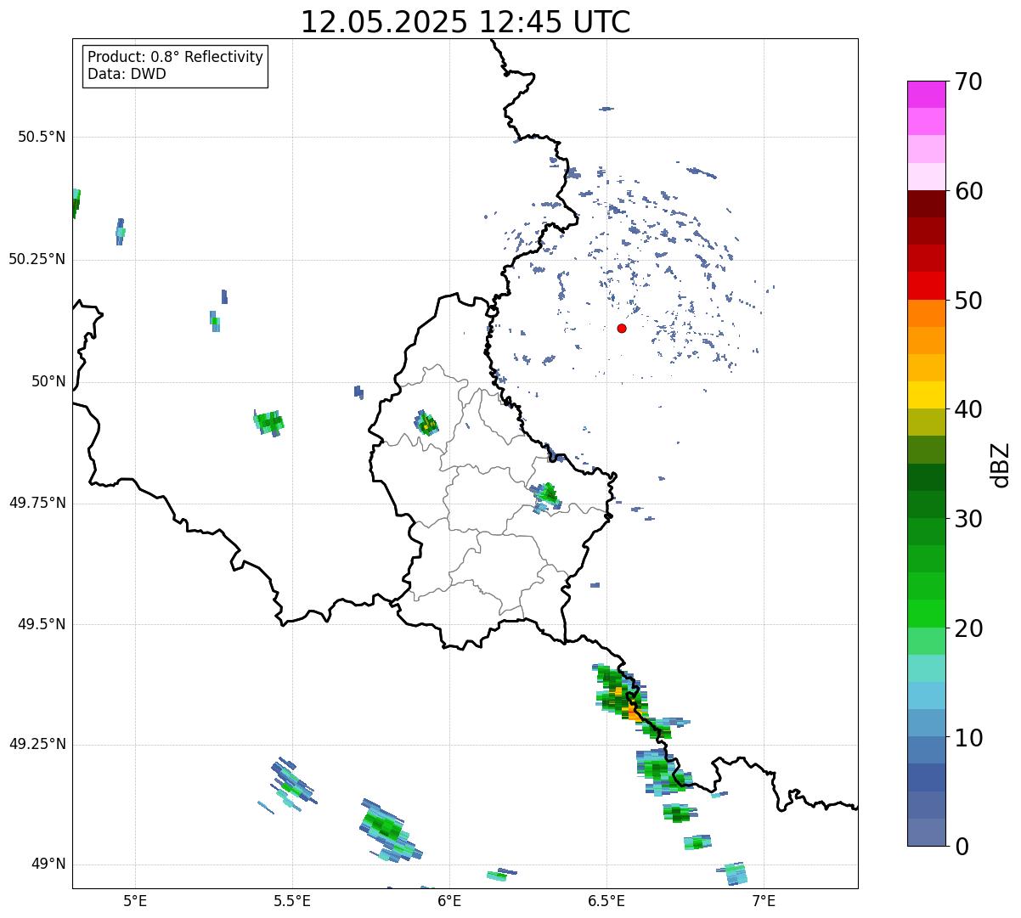Click the '5.5°E' longitude label

point(292,900)
